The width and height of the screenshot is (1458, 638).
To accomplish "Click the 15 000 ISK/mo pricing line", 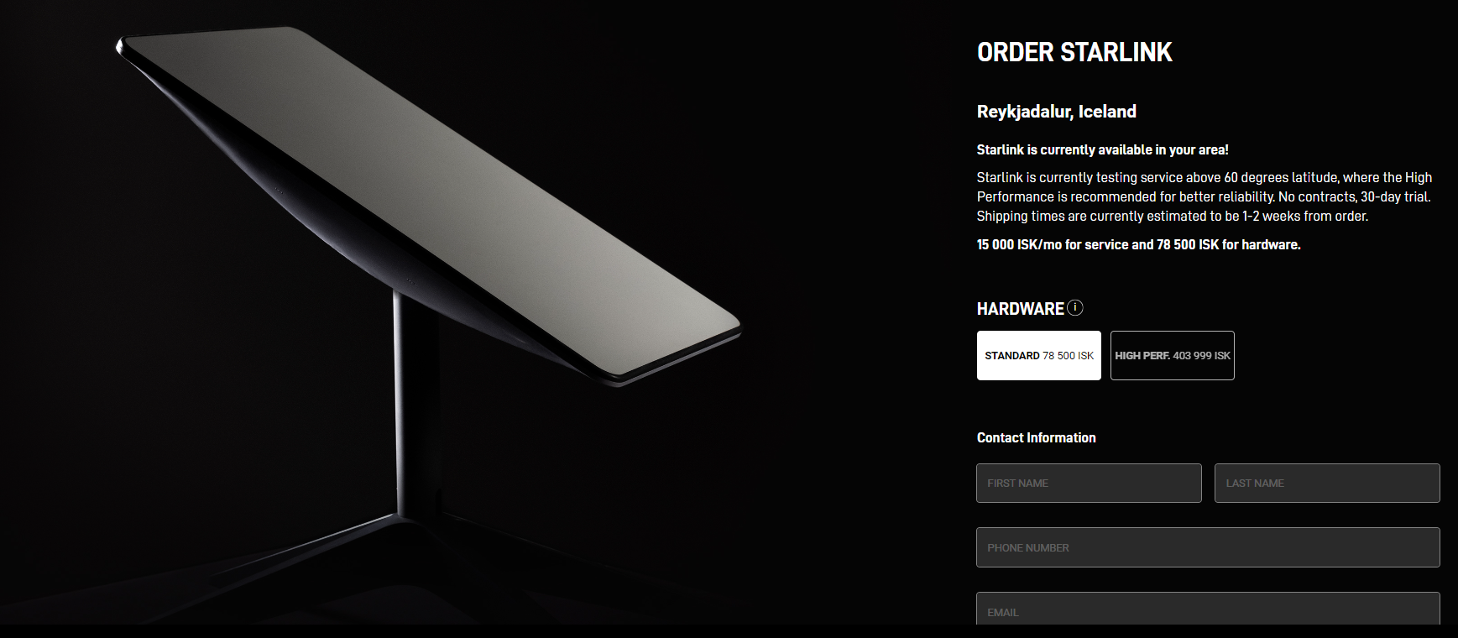I will [x=1138, y=244].
